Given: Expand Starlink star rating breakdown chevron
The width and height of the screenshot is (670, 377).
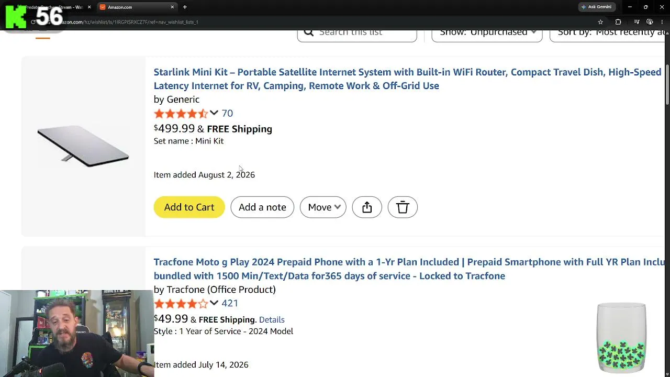Looking at the screenshot, I should 214,113.
